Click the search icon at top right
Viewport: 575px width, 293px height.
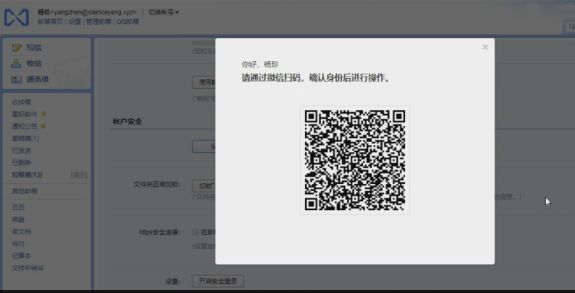tap(571, 27)
